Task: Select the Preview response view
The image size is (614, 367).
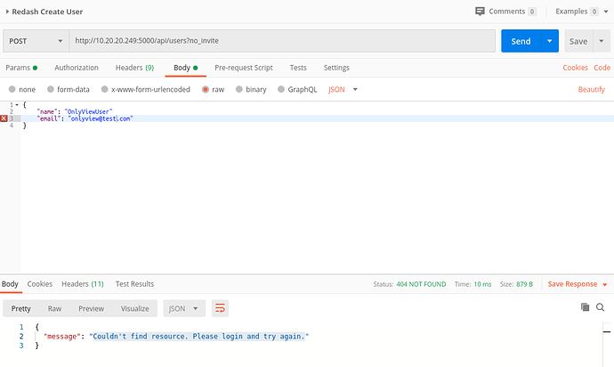Action: (92, 308)
